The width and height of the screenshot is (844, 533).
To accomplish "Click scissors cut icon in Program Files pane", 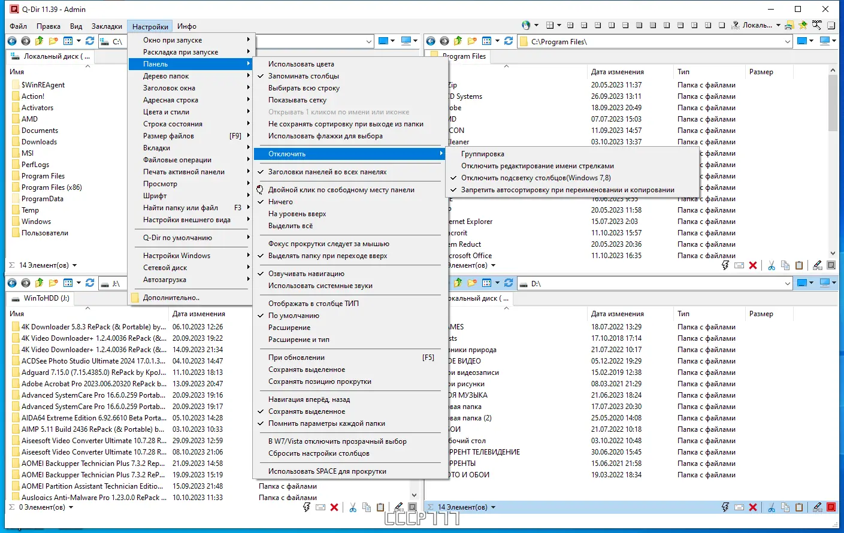I will point(772,265).
